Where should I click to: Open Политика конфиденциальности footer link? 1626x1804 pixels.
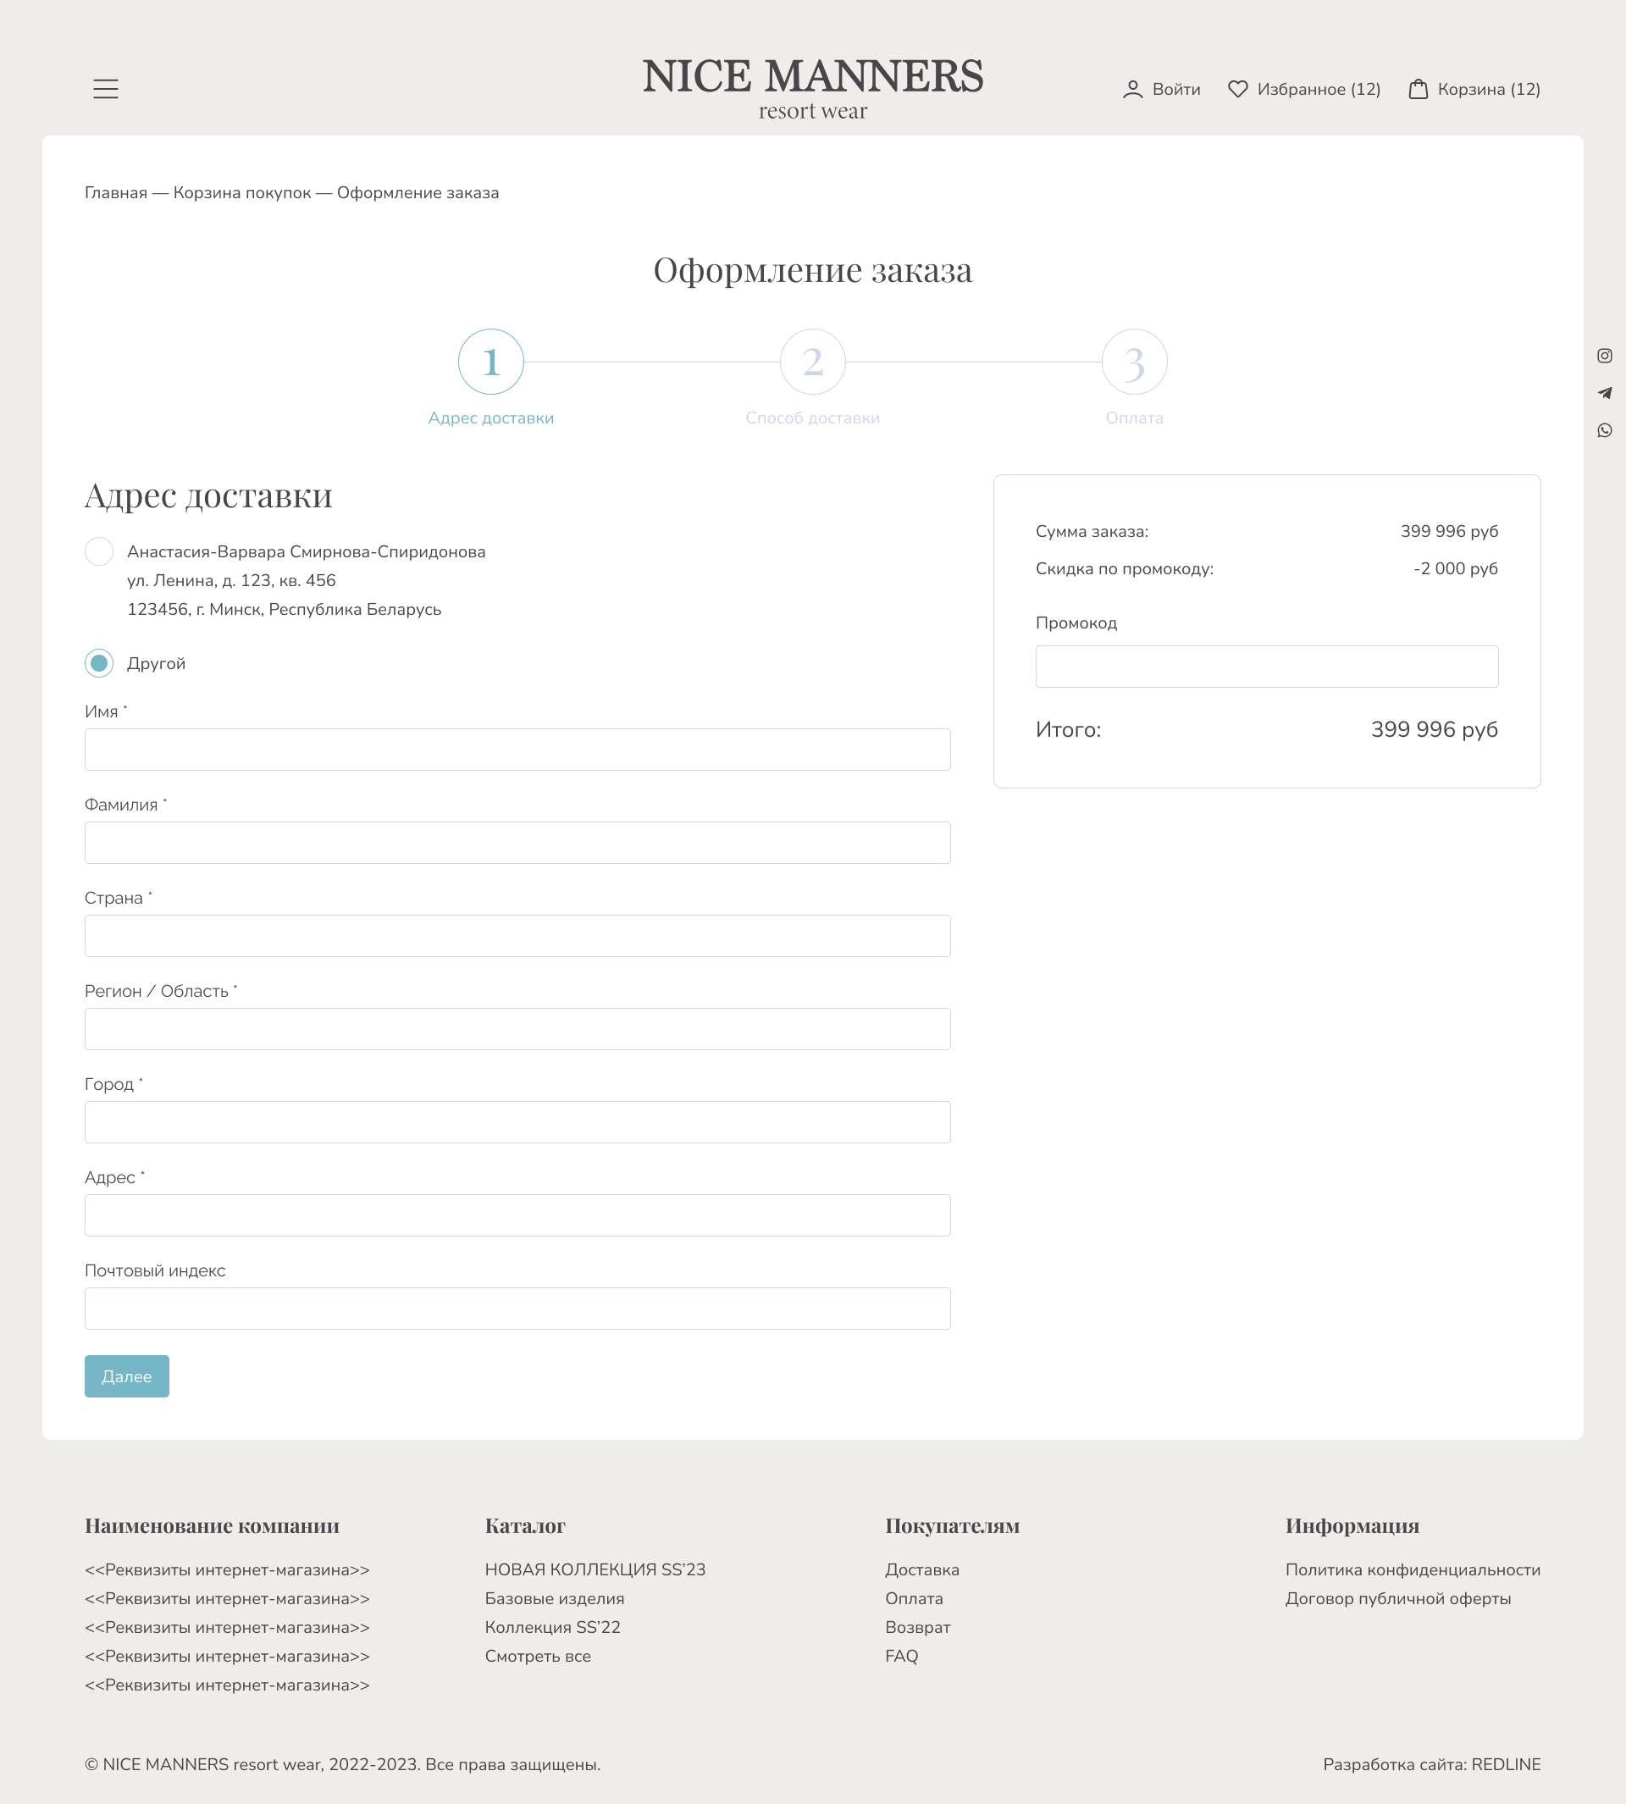1413,1570
